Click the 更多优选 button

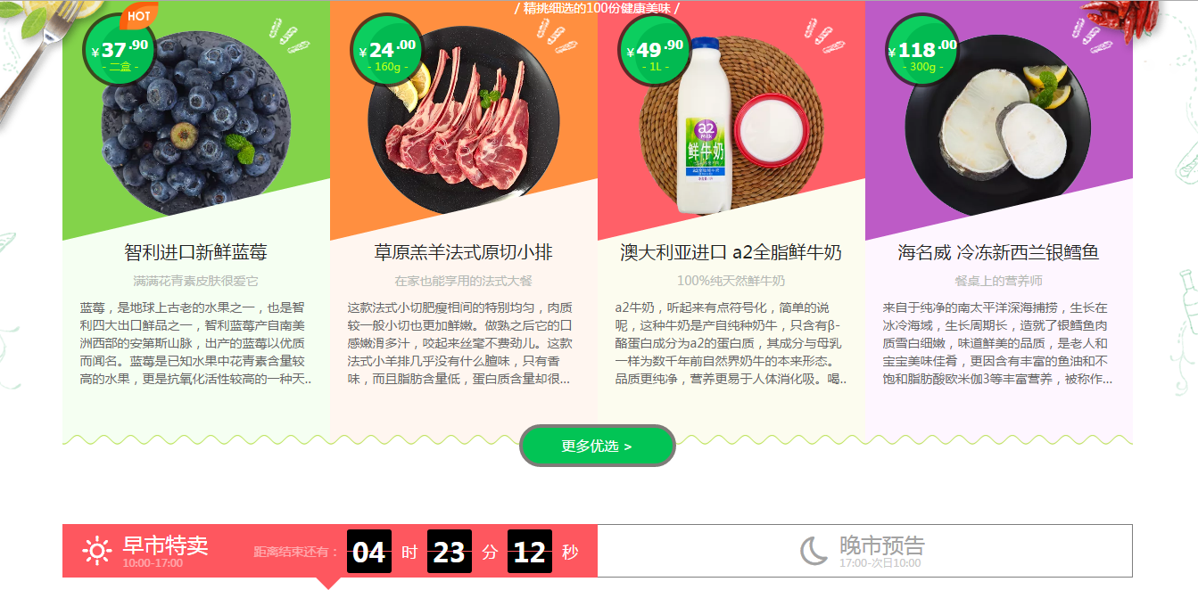click(598, 446)
